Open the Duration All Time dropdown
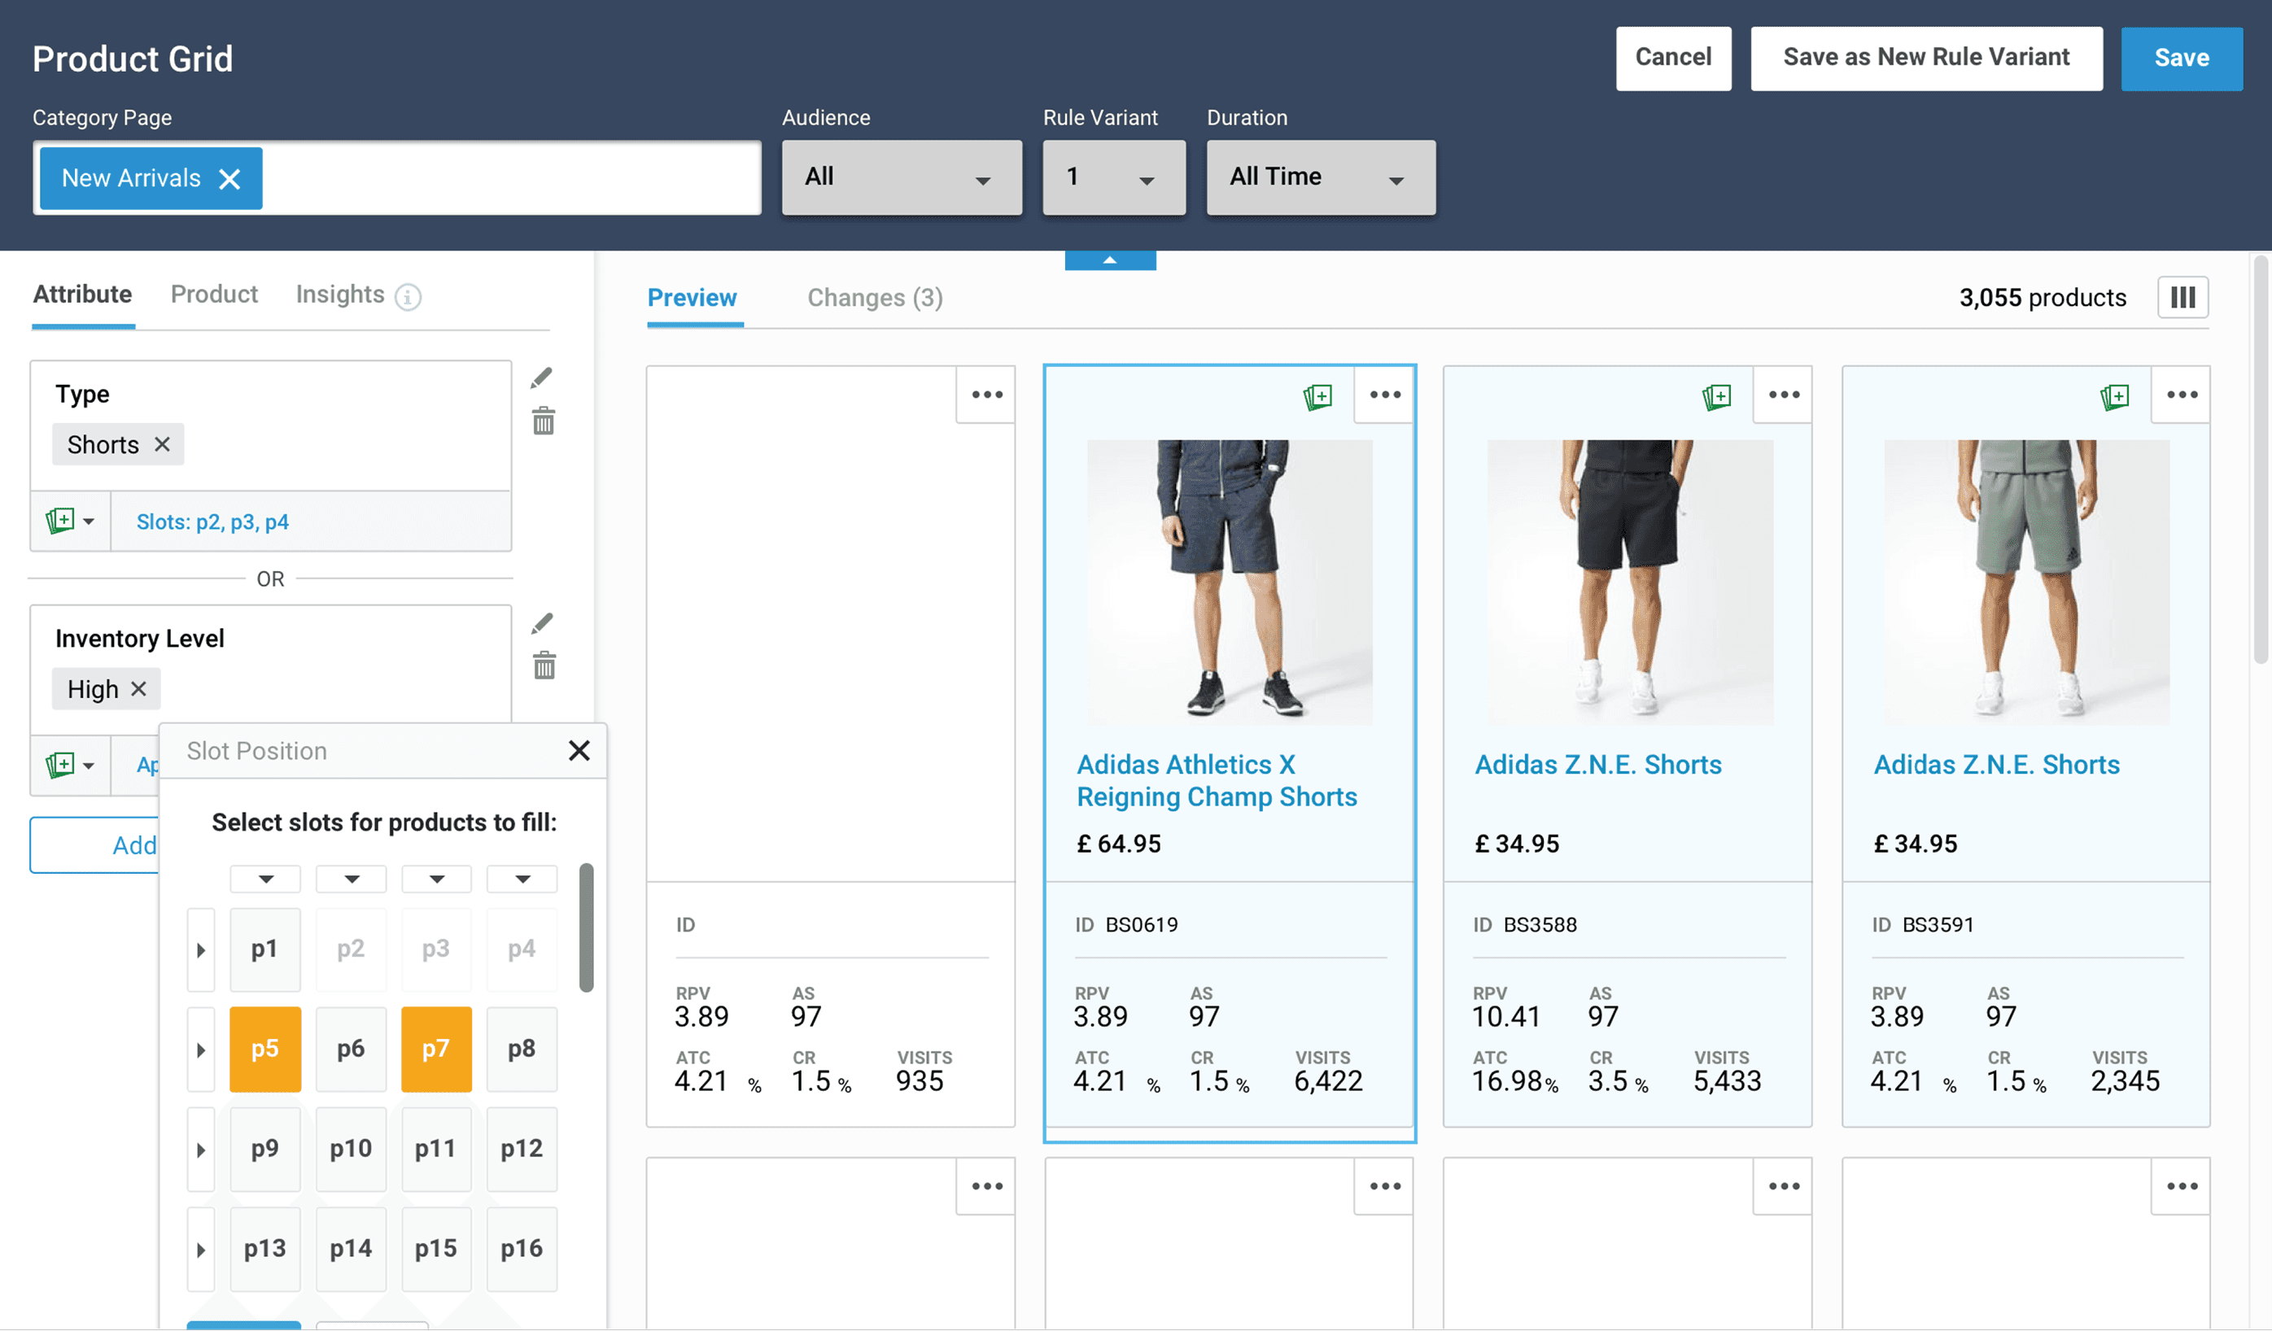 pyautogui.click(x=1320, y=177)
